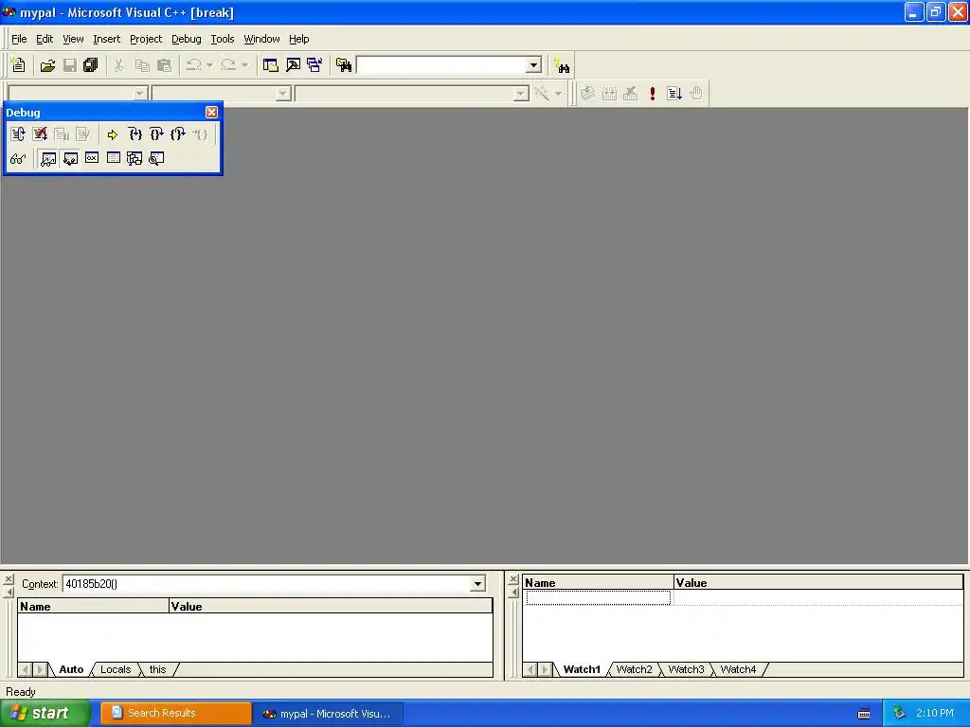Screen dimensions: 970x727
Task: Click the Stop Build icon
Action: coord(630,94)
